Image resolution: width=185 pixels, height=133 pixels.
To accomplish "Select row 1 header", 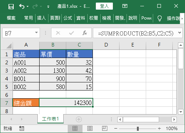I will [x=7, y=54].
